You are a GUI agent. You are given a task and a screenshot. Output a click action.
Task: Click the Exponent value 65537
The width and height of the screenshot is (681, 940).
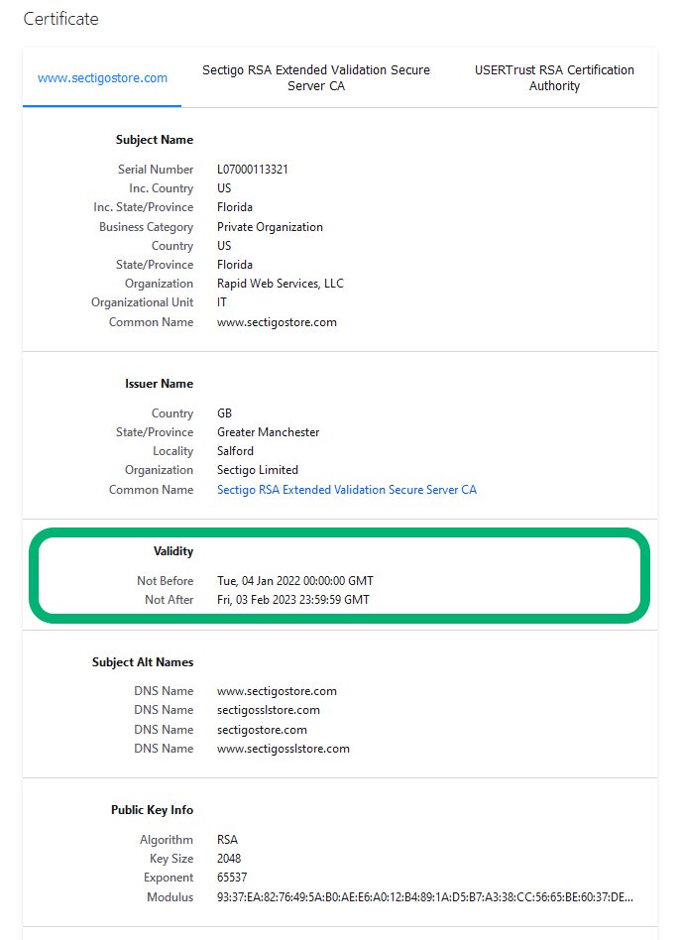(x=232, y=878)
